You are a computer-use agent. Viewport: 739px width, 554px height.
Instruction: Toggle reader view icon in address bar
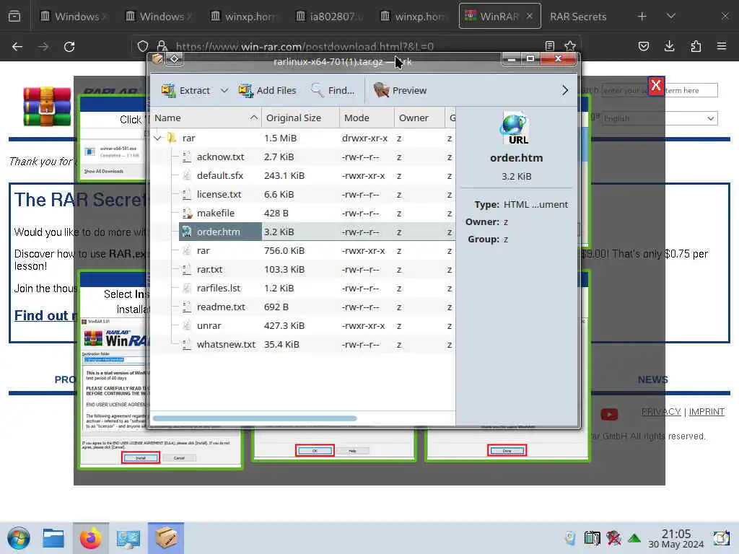549,46
